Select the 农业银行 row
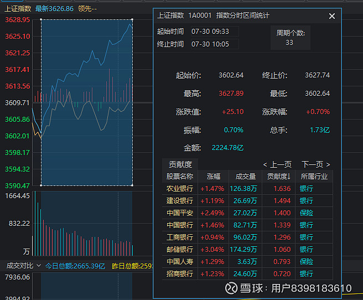Viewport: 363px width, 300px height. click(247, 189)
